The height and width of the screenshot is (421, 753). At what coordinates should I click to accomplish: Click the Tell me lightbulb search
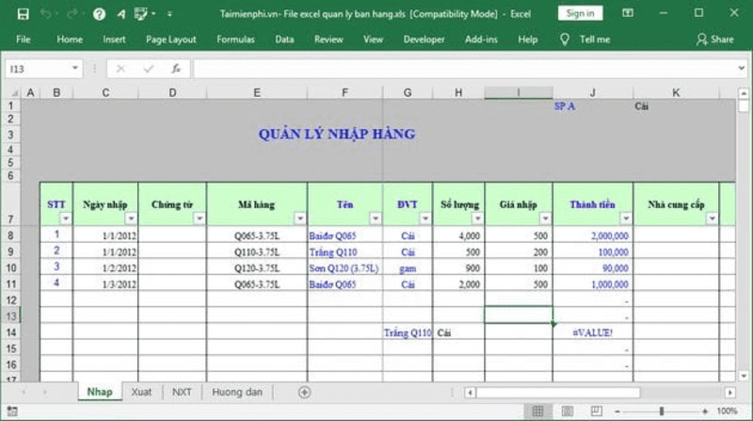[585, 40]
